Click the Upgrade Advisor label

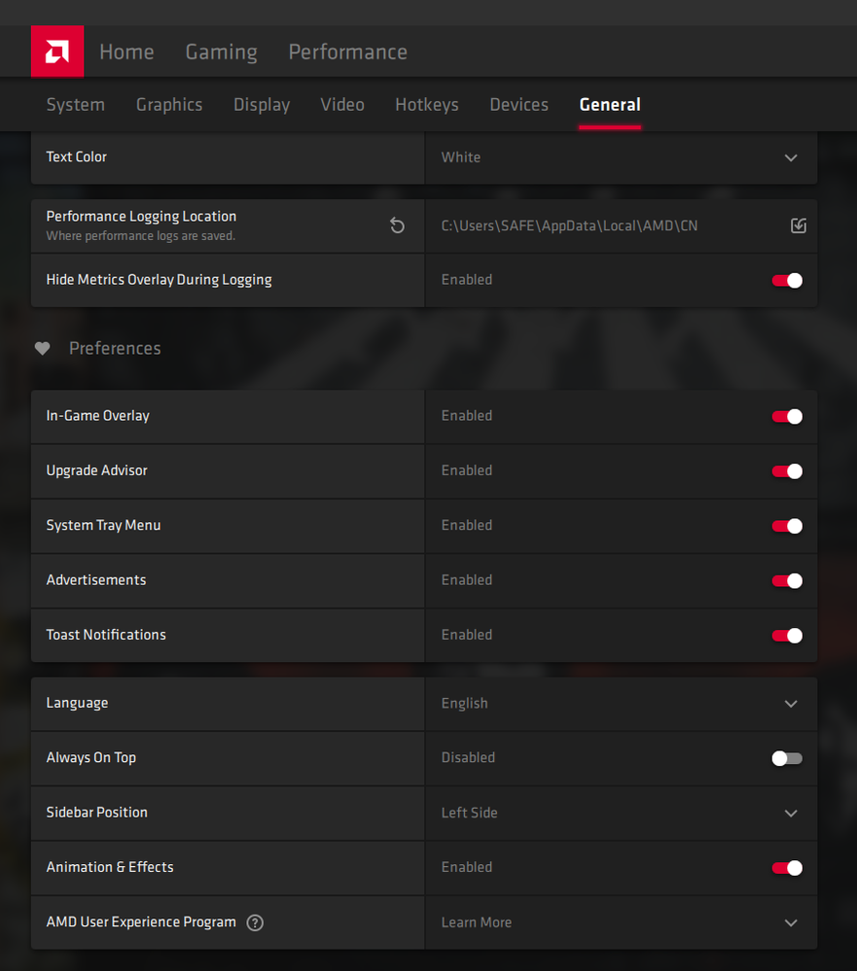[96, 470]
